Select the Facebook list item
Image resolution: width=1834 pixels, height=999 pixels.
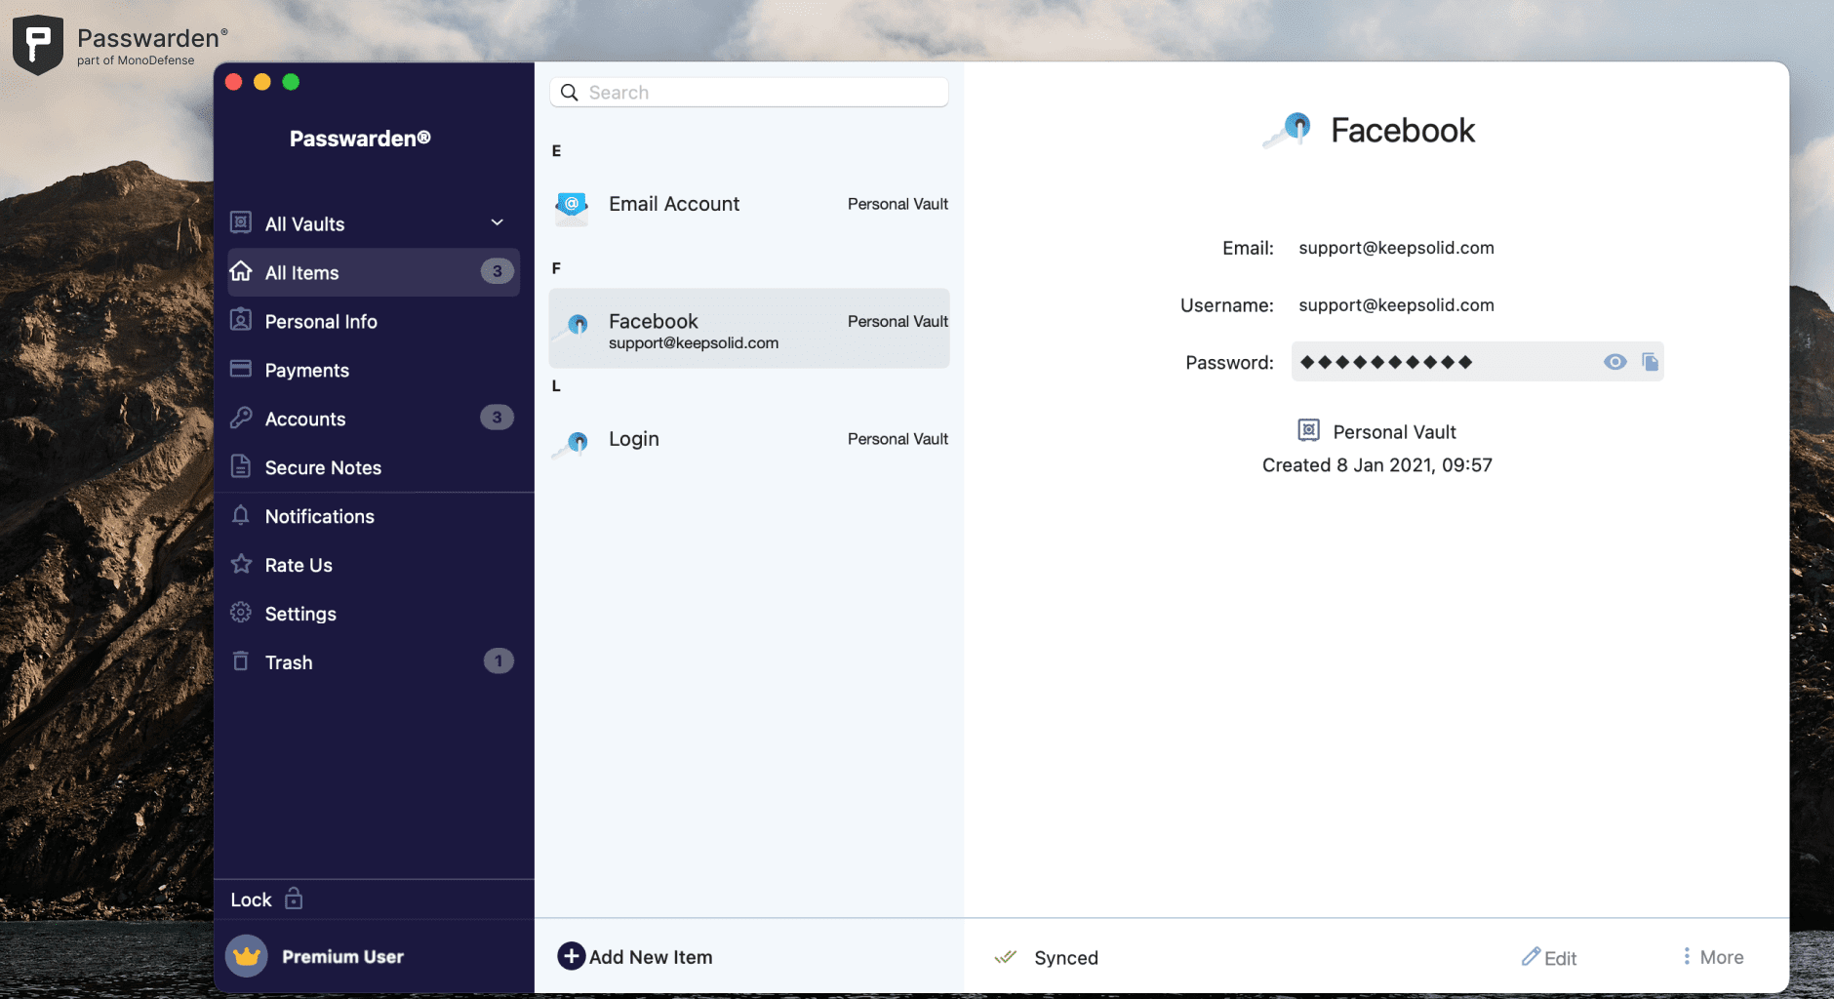point(749,328)
